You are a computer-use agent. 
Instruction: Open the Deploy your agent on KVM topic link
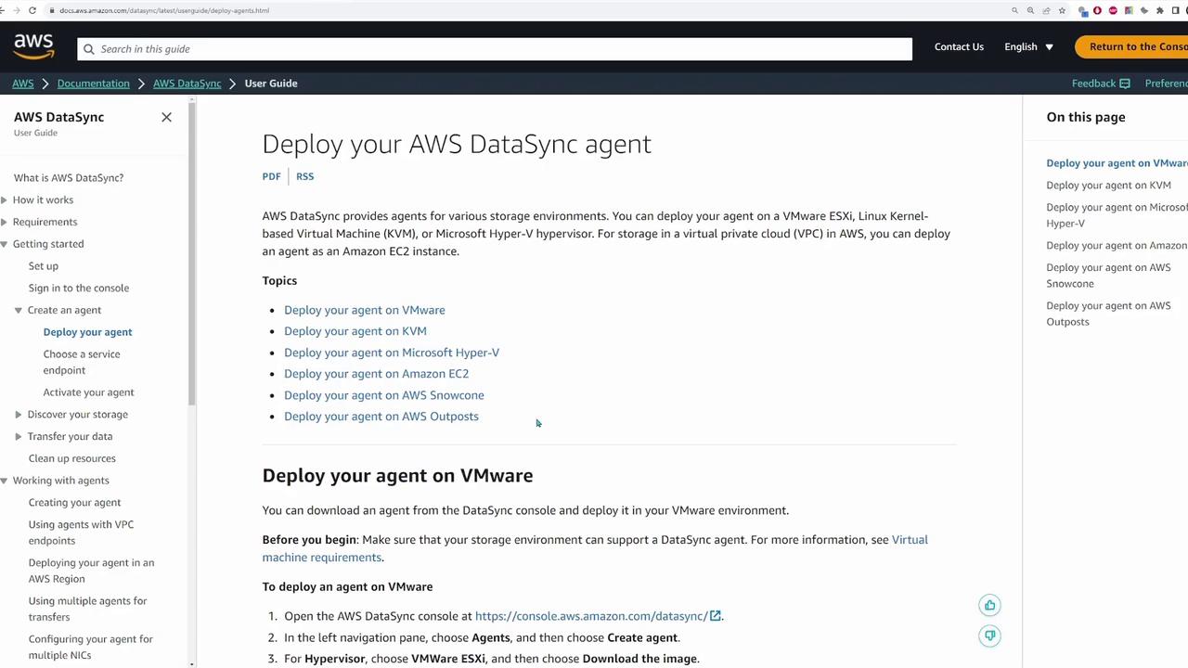point(355,331)
